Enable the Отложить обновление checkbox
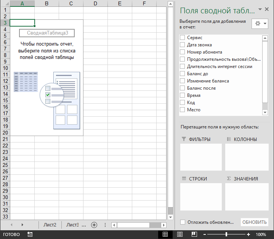The height and width of the screenshot is (239, 274). coord(183,222)
